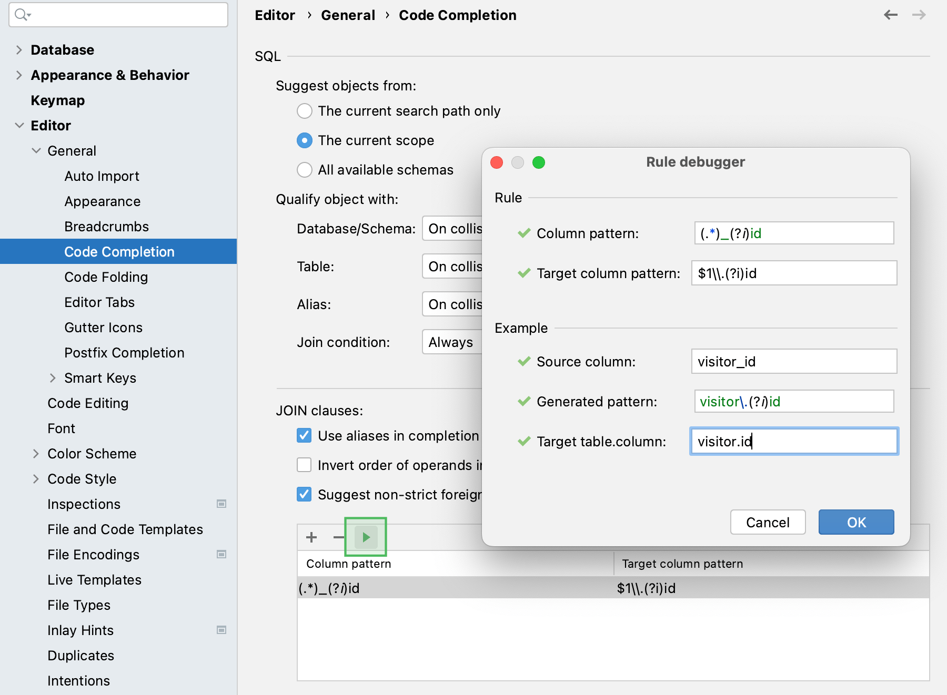947x695 pixels.
Task: Select Code Folding settings page
Action: pos(106,277)
